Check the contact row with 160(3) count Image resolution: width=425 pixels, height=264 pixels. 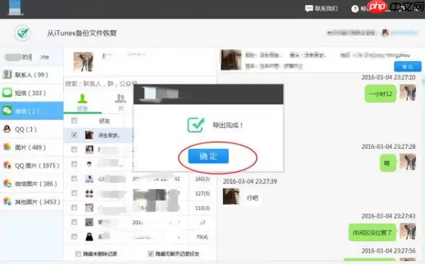click(74, 178)
